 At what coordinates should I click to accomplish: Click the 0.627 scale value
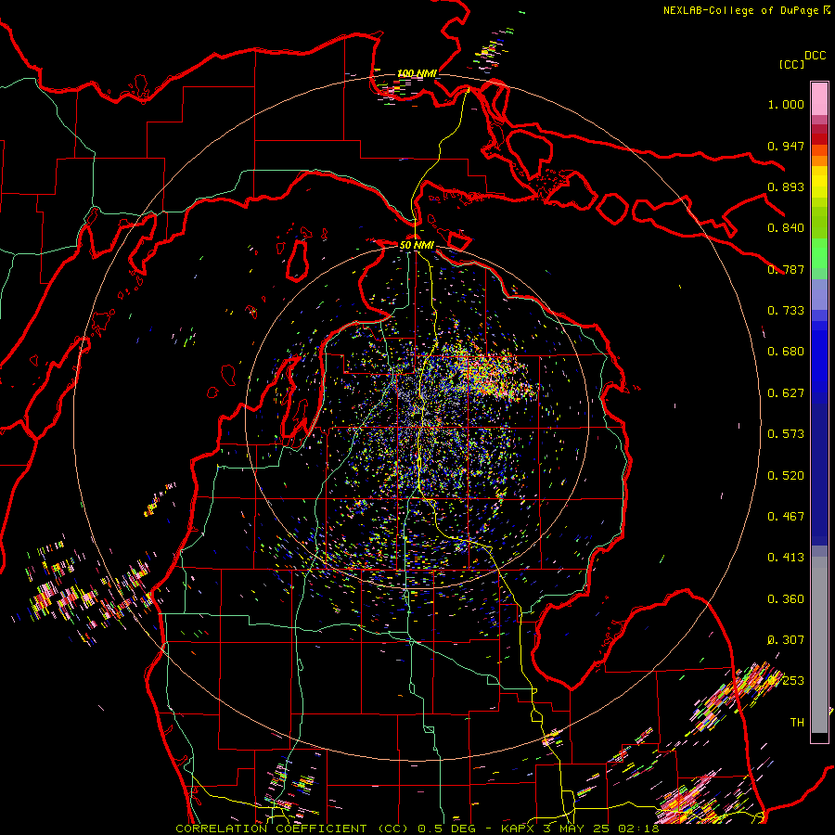tap(786, 393)
